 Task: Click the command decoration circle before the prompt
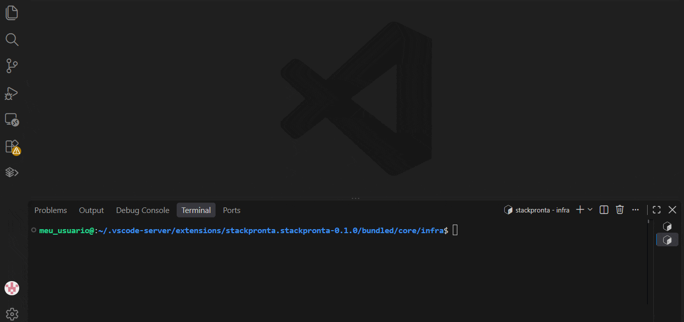tap(33, 230)
